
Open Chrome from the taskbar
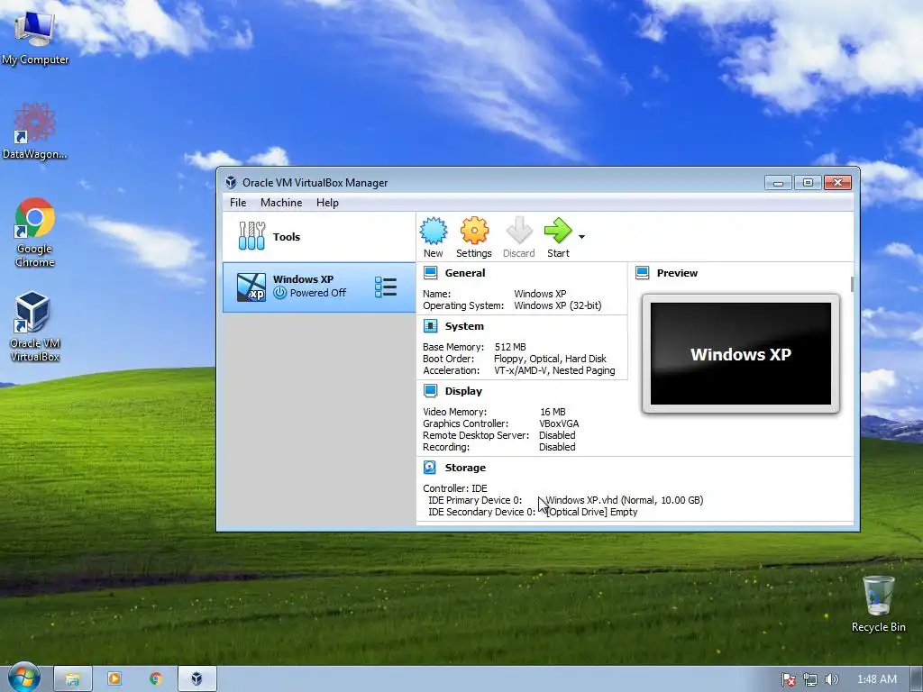(155, 679)
